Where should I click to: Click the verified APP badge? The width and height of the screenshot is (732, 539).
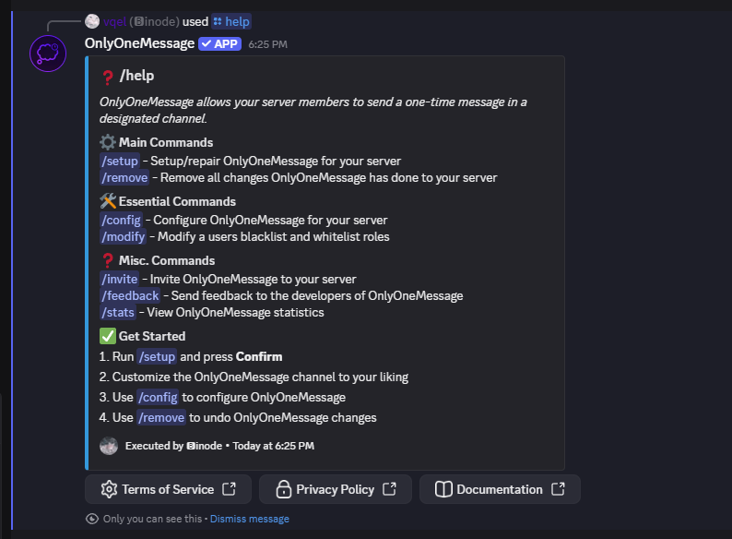click(220, 44)
